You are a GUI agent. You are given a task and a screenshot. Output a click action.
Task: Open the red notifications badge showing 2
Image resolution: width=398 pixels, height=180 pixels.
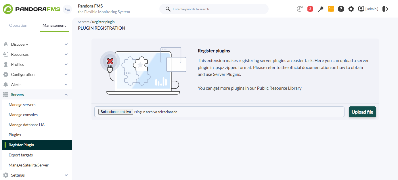coord(310,9)
